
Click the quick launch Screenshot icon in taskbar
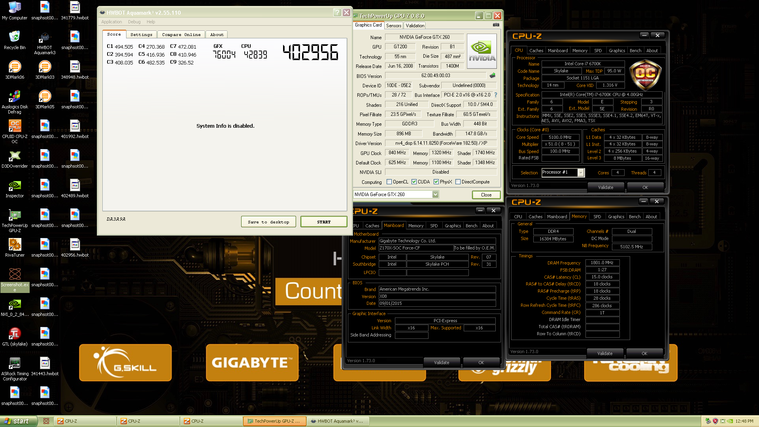tap(46, 421)
